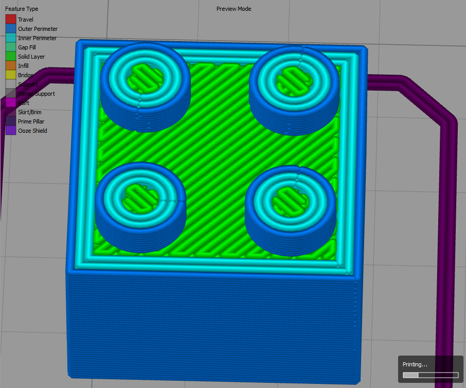Viewport: 466px width, 388px height.
Task: Click the green Solid Layer swatch
Action: [x=11, y=57]
